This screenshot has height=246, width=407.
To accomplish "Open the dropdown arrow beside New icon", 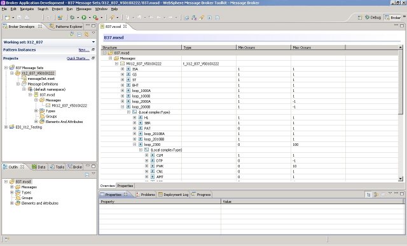I will coord(13,18).
